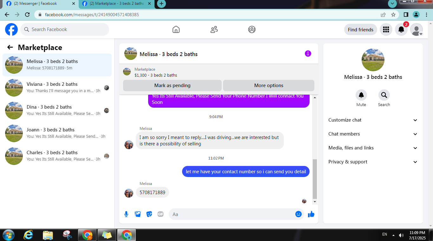Toggle the browser side panel icon
Image resolution: width=433 pixels, height=241 pixels.
(406, 15)
